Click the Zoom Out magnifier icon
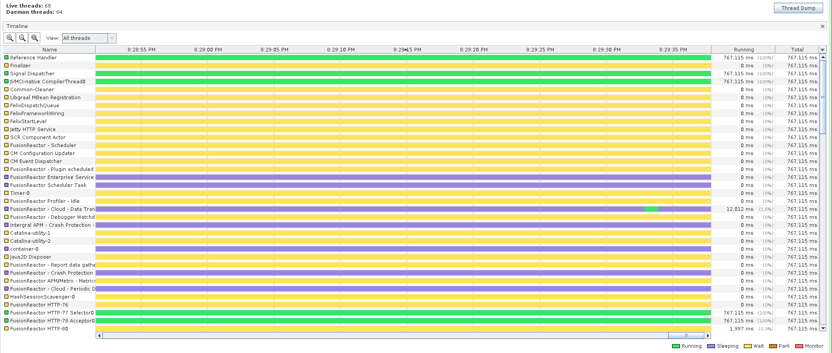Screen dimensions: 832x353 click(22, 38)
